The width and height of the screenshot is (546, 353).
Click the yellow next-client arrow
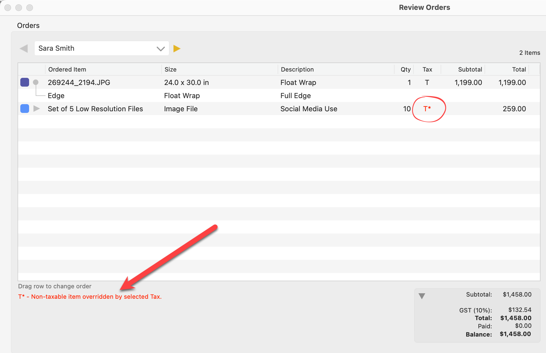[177, 49]
